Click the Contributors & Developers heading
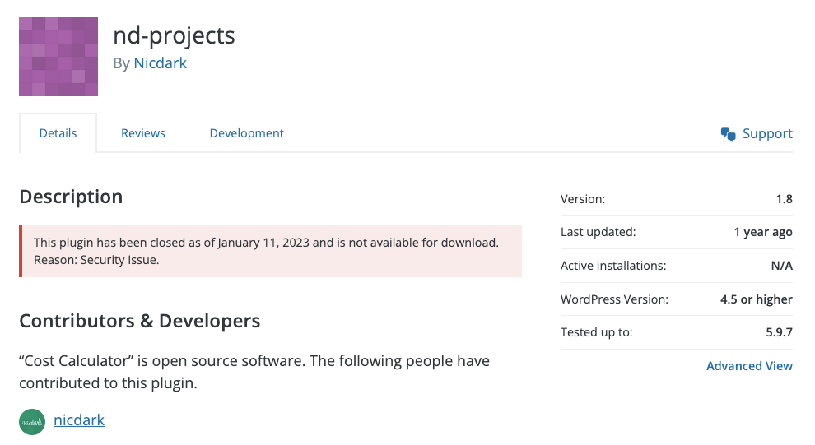Screen dimensions: 815x445 140,321
